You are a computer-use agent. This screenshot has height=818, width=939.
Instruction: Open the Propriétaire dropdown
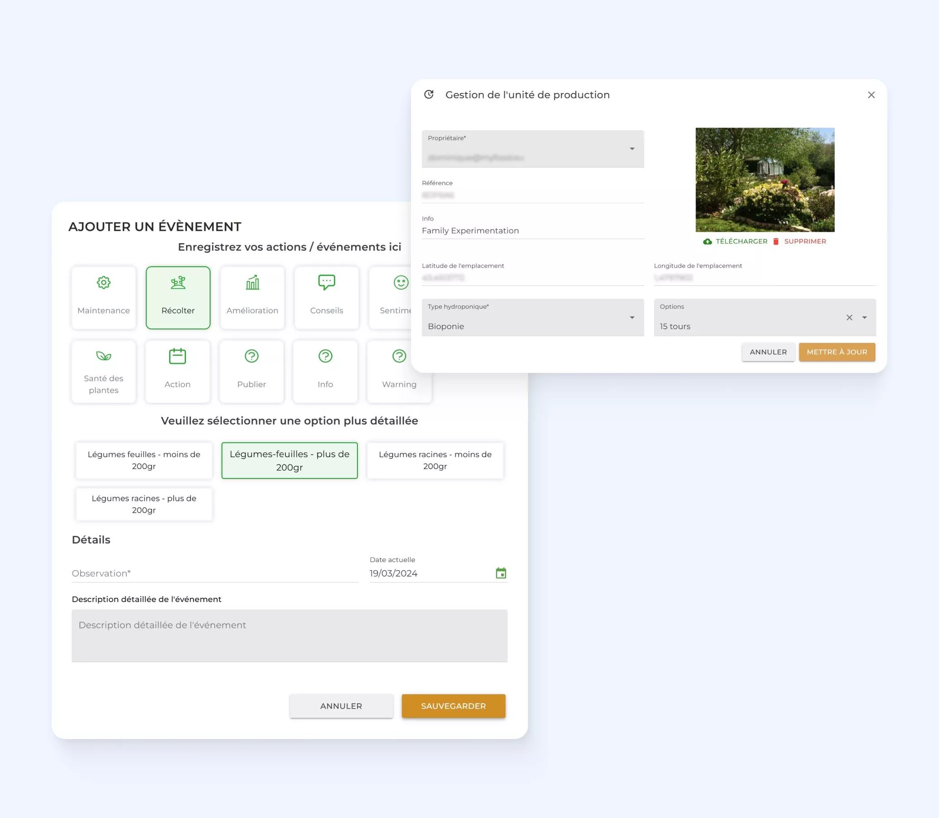[x=632, y=149]
